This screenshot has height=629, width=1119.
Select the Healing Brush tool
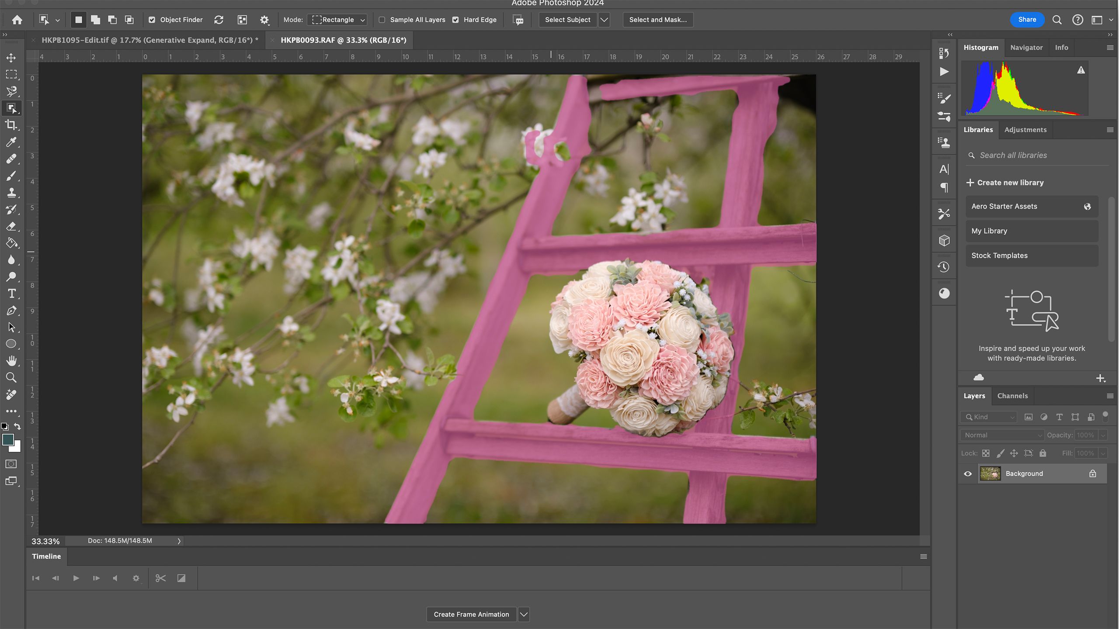pos(11,158)
